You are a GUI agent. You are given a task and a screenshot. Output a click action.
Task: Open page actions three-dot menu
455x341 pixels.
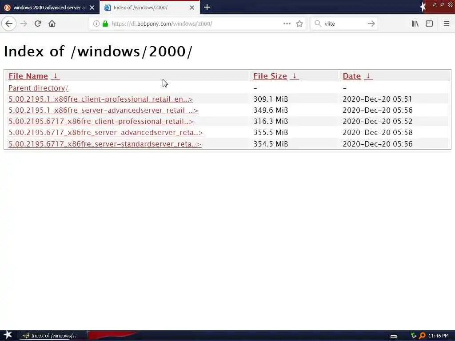click(x=287, y=24)
